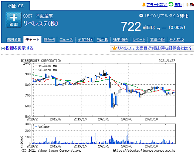This screenshot has width=196, height=154.
Task: Expand indicators via the small arrow box icon
Action: coord(3,49)
